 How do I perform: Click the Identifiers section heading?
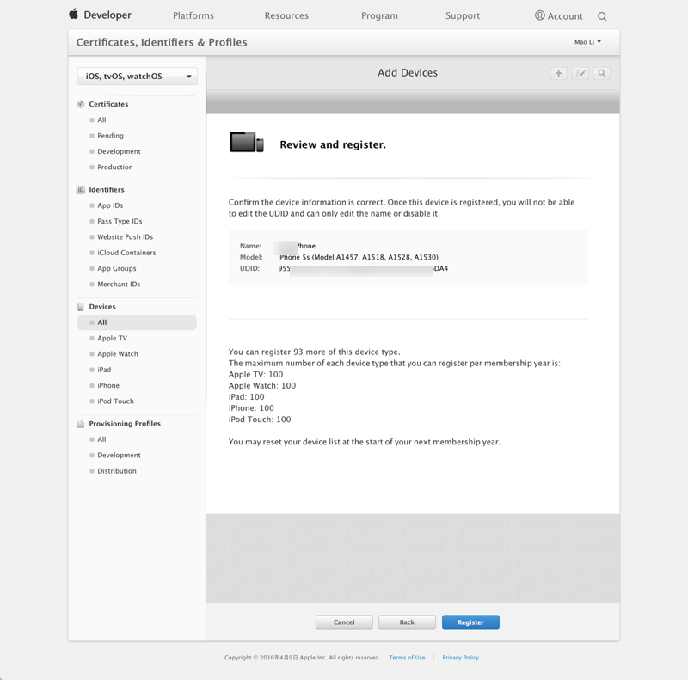[107, 189]
